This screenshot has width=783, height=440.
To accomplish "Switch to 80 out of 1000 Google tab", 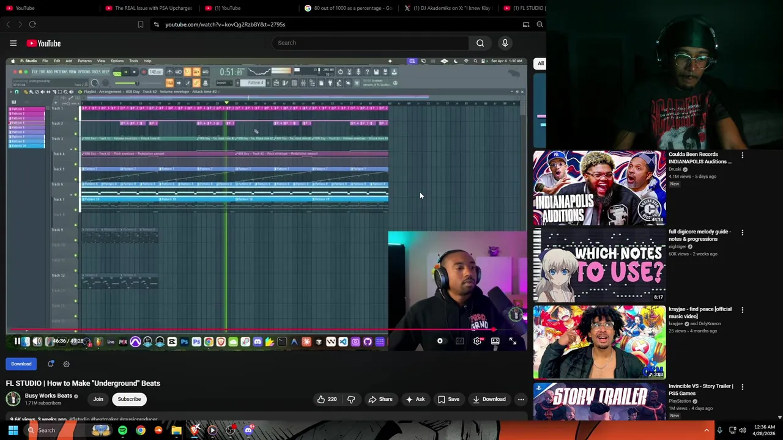I will pos(347,8).
